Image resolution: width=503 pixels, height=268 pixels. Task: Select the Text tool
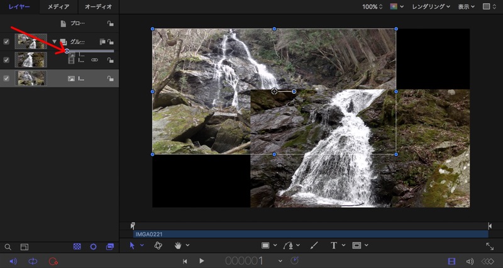(333, 245)
